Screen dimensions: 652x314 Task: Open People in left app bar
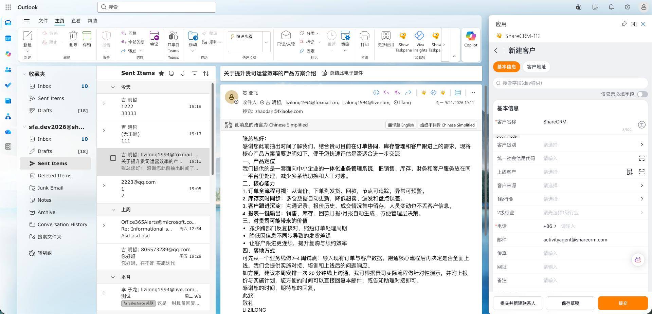tap(8, 70)
